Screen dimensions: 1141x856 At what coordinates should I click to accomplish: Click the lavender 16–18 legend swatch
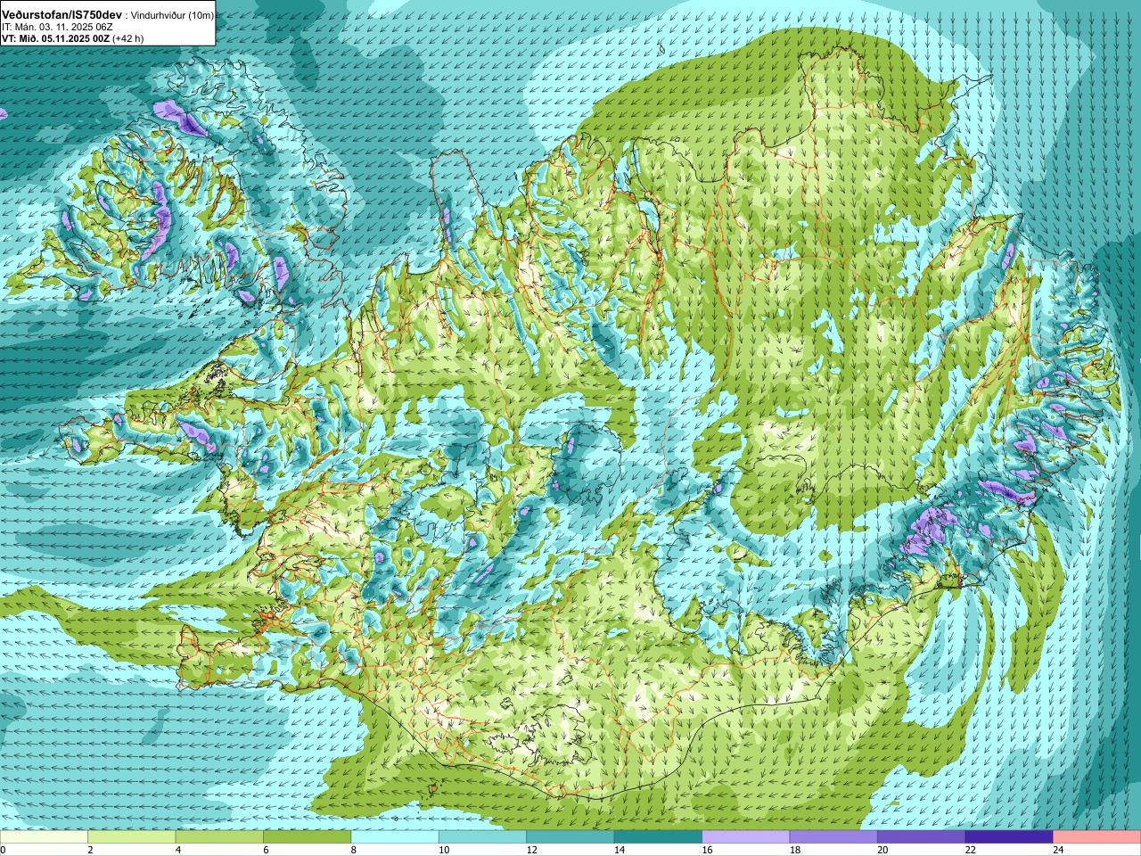[x=746, y=837]
